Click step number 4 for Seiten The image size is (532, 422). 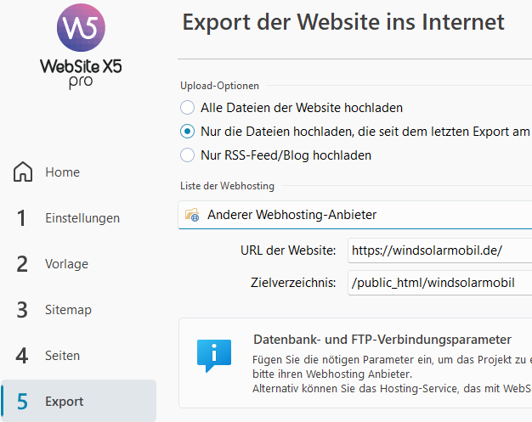point(22,356)
